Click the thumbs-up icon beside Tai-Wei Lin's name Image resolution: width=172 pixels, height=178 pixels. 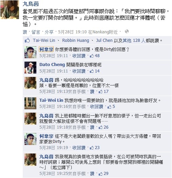[27, 40]
